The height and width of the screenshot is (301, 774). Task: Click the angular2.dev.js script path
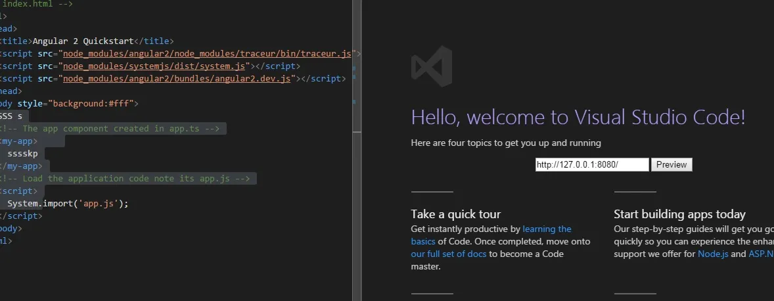click(x=176, y=78)
